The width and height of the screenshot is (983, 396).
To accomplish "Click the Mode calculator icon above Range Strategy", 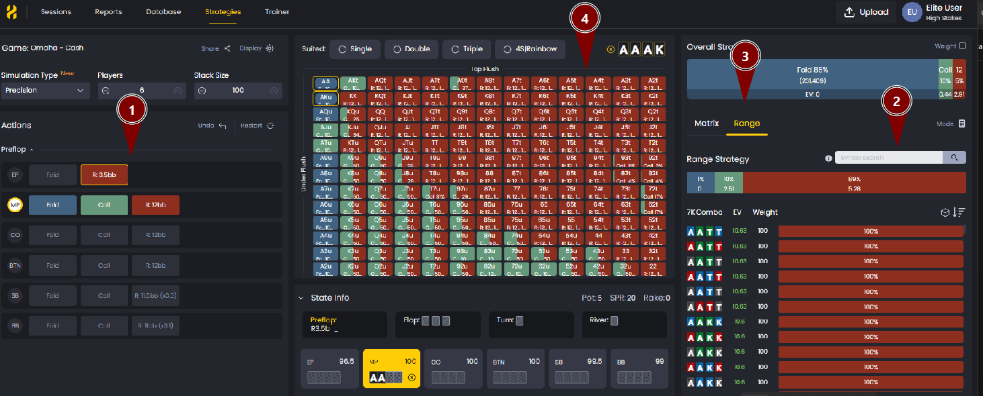I will pos(963,123).
